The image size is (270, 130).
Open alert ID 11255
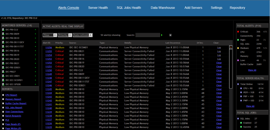point(49,51)
